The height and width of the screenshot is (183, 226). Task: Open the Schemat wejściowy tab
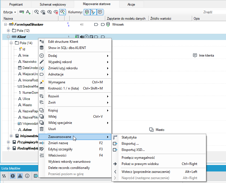click(53, 5)
